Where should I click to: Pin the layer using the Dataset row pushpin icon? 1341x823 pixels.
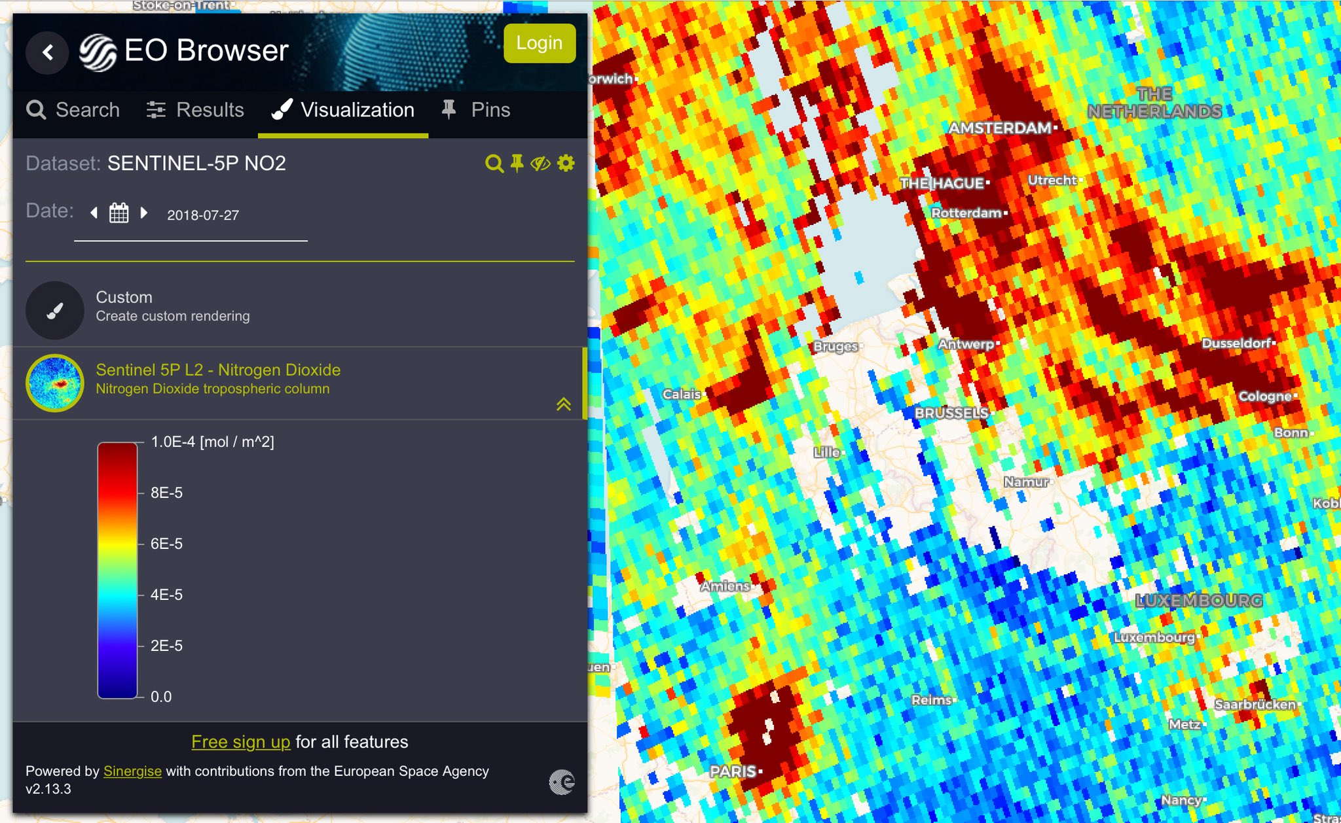(517, 163)
